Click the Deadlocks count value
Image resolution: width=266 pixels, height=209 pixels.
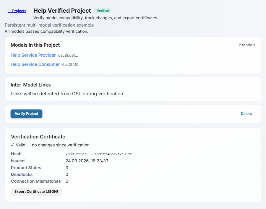(x=67, y=174)
